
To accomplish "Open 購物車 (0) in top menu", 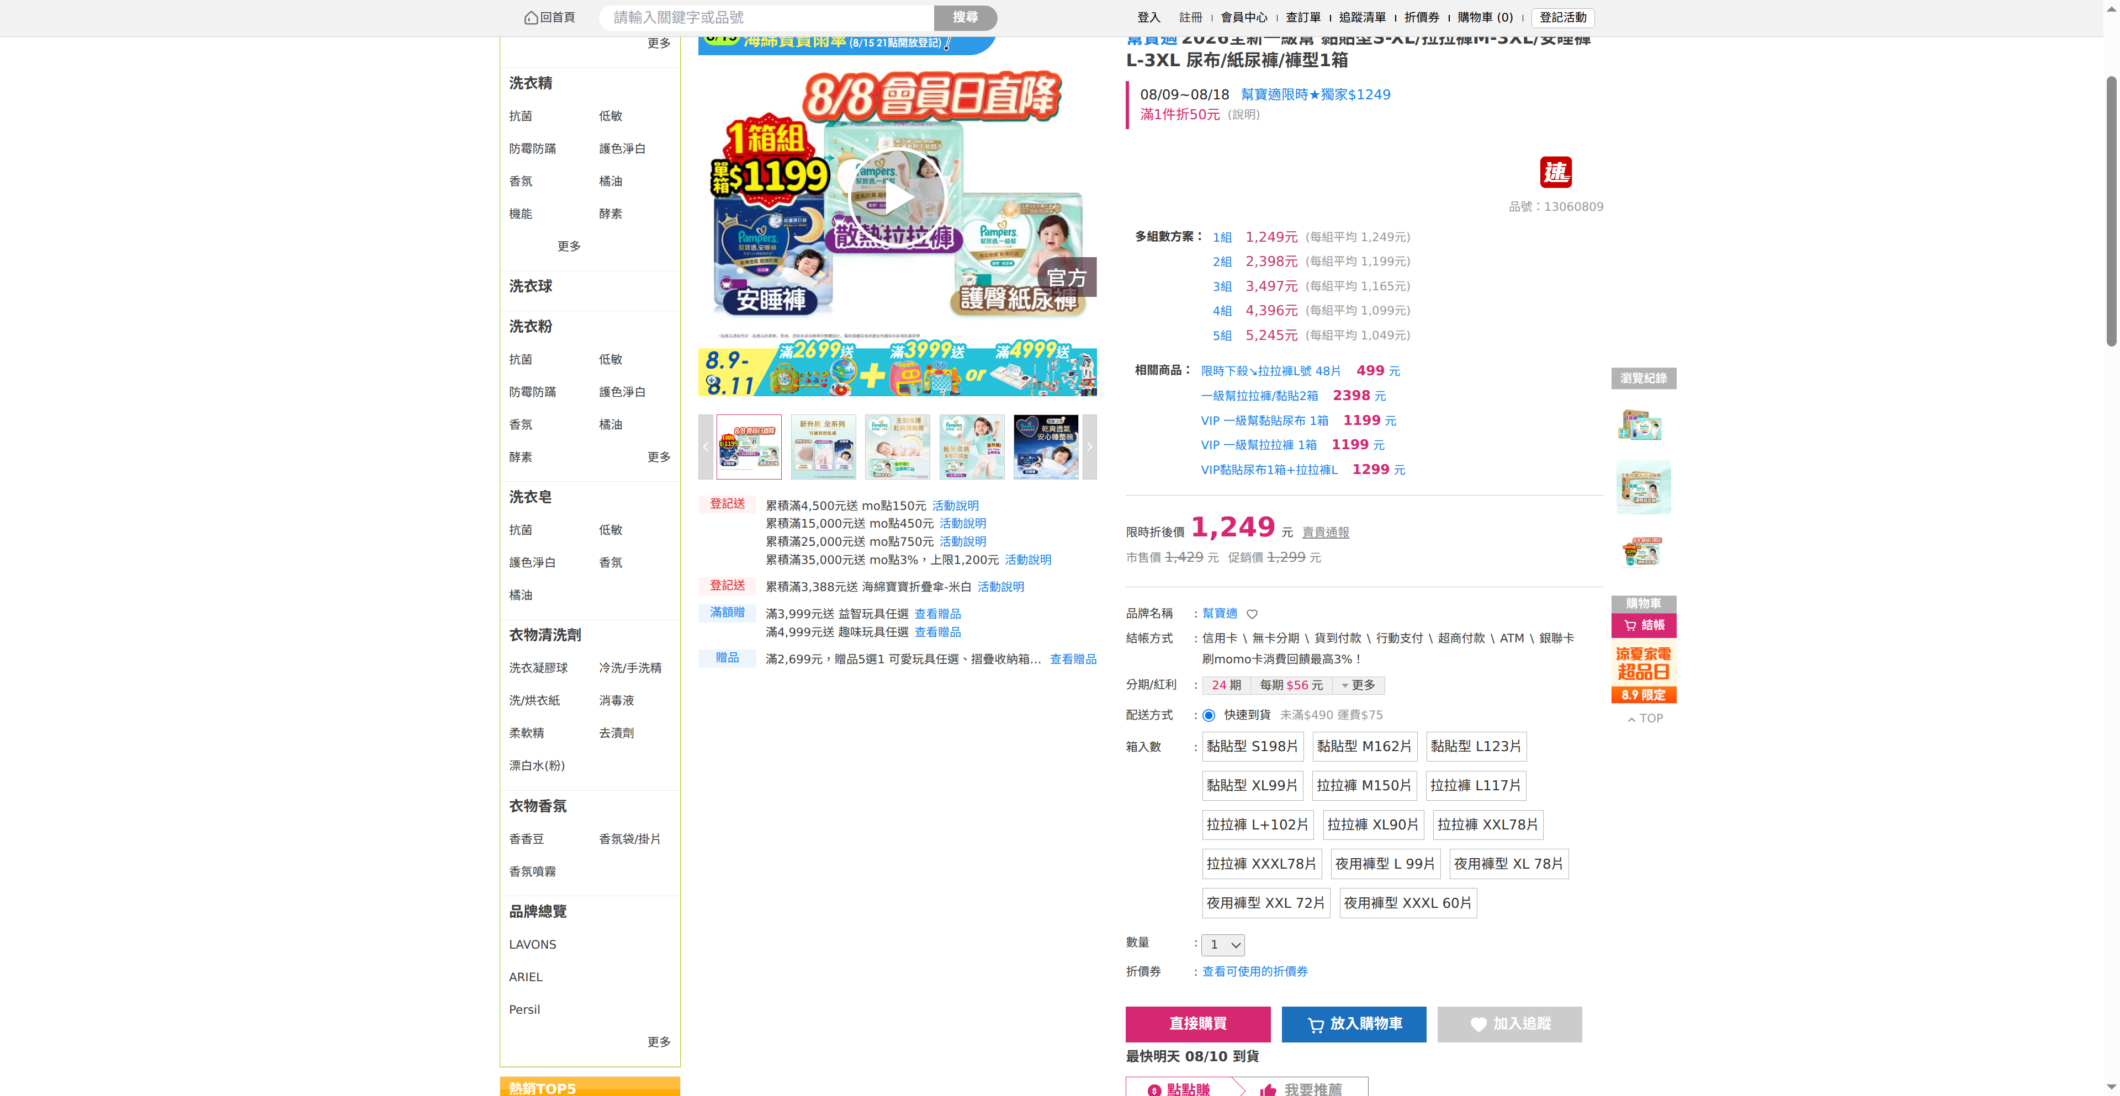I will tap(1485, 17).
